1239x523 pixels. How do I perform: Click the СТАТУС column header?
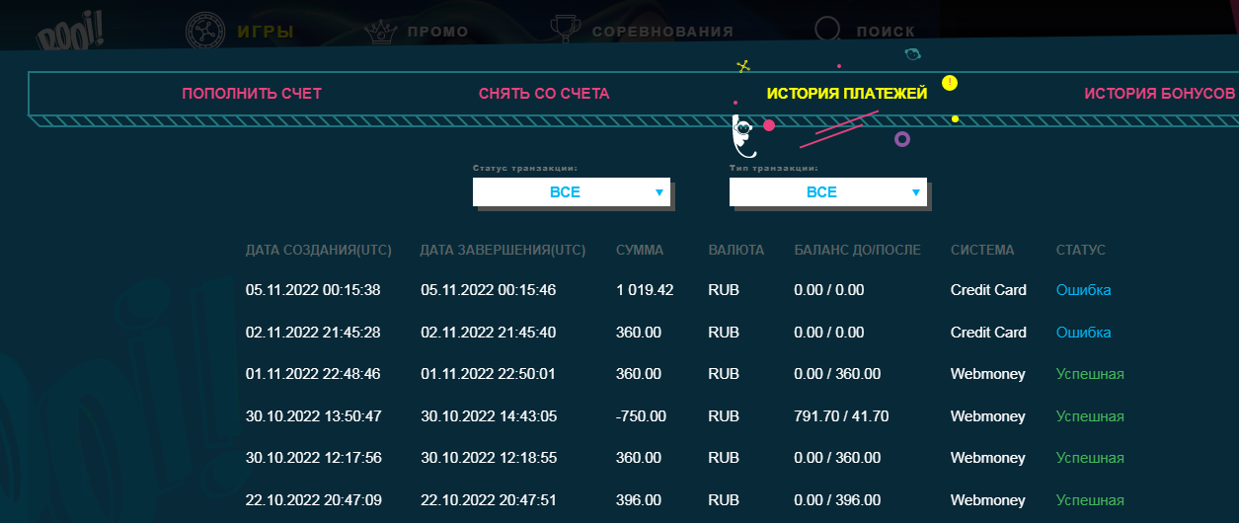[1081, 251]
